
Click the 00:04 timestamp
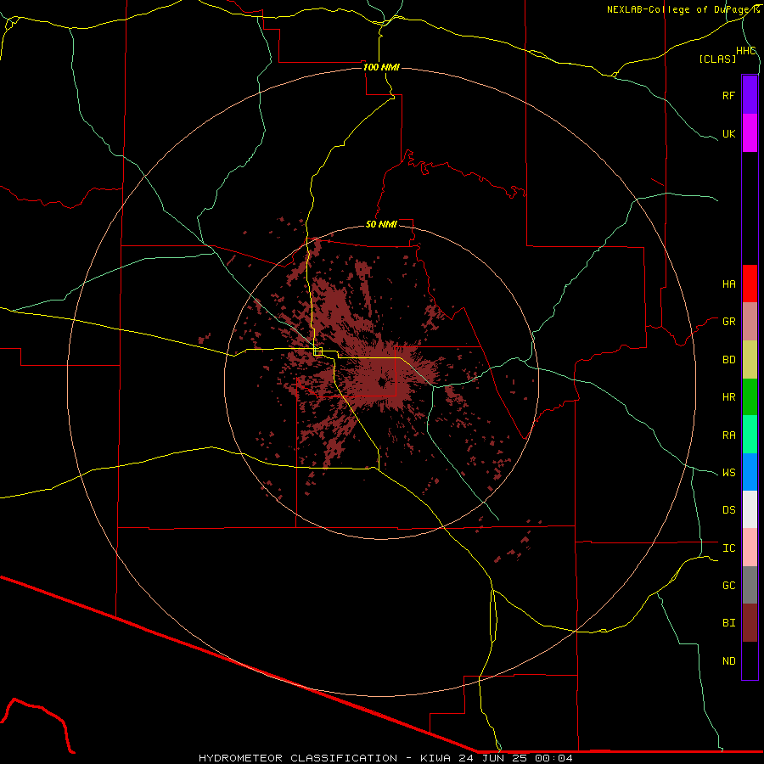(553, 758)
